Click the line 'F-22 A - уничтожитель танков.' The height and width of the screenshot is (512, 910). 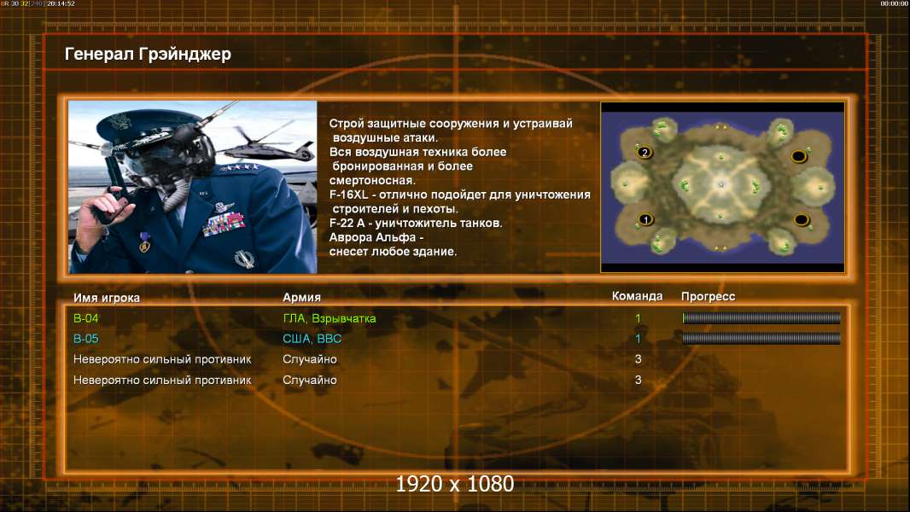pyautogui.click(x=416, y=224)
